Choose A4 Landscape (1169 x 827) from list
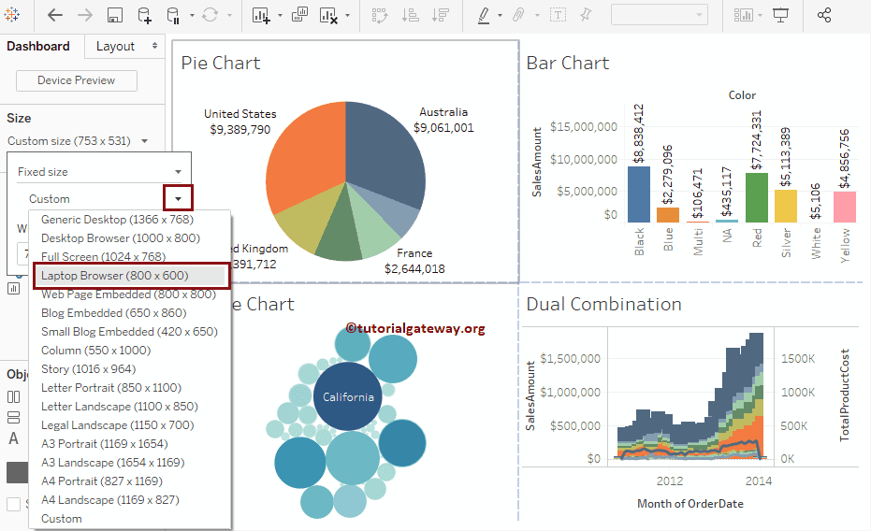This screenshot has height=531, width=871. pos(109,500)
